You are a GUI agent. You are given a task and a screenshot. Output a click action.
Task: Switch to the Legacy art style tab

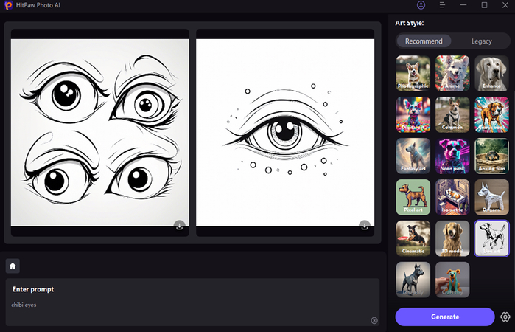(482, 41)
